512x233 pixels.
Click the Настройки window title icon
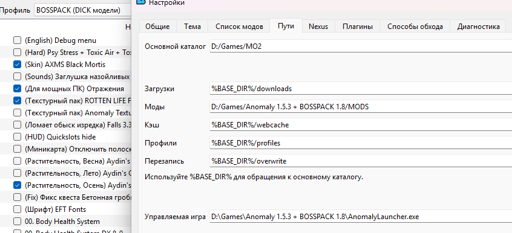click(141, 2)
